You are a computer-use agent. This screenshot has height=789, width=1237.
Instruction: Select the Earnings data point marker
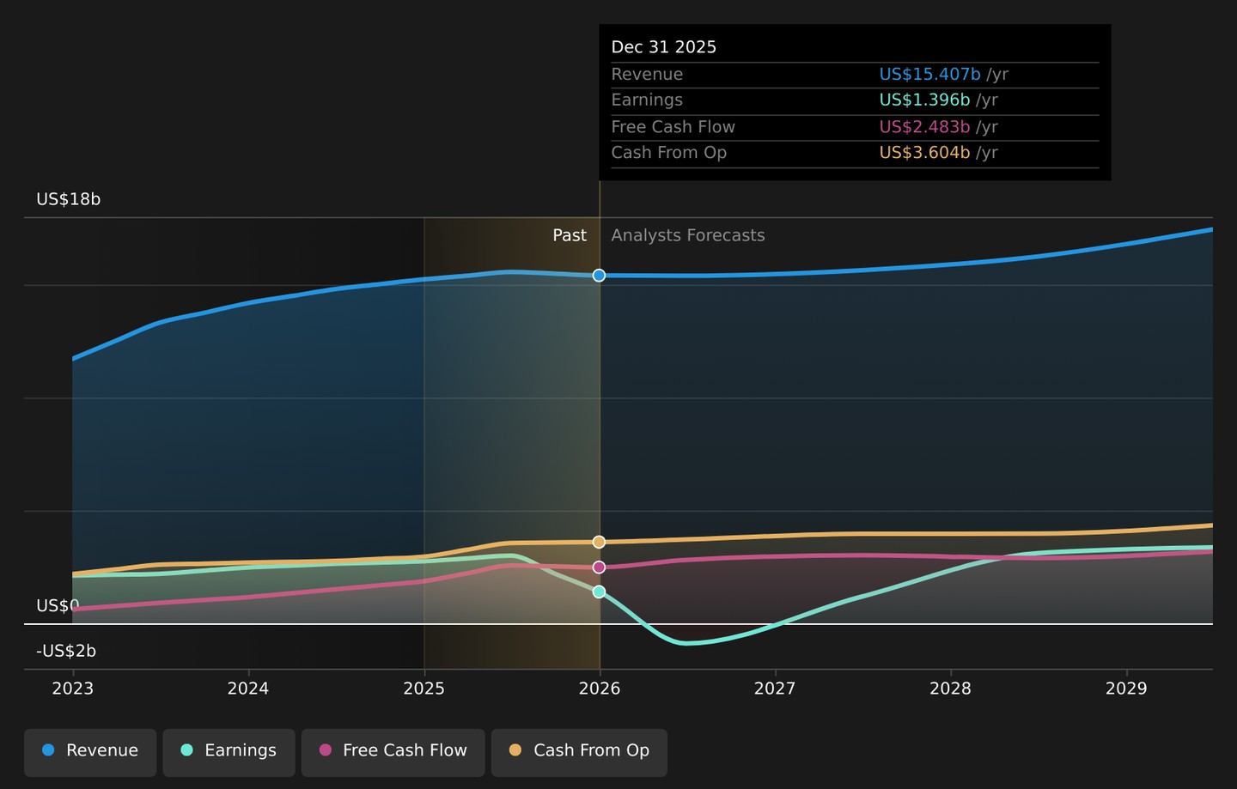coord(599,592)
